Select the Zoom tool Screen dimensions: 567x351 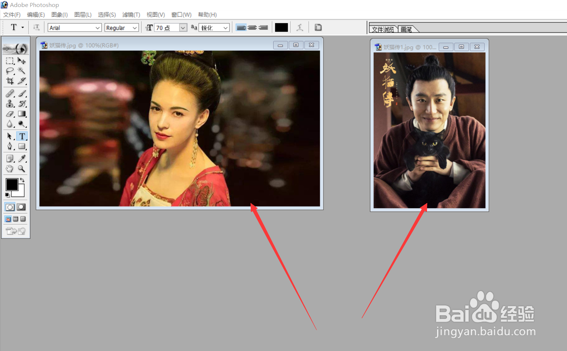(22, 169)
